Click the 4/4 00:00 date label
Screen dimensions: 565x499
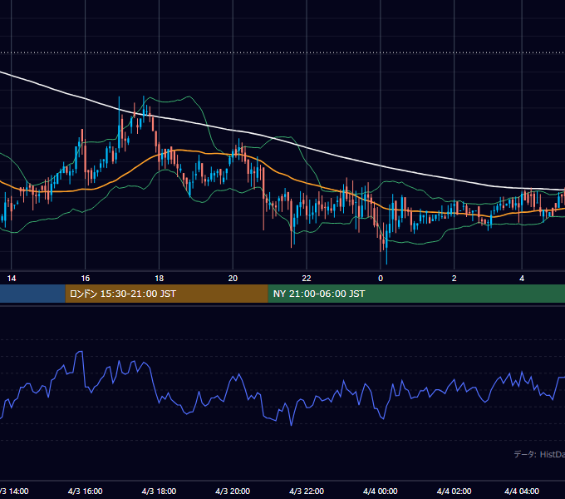coord(381,491)
